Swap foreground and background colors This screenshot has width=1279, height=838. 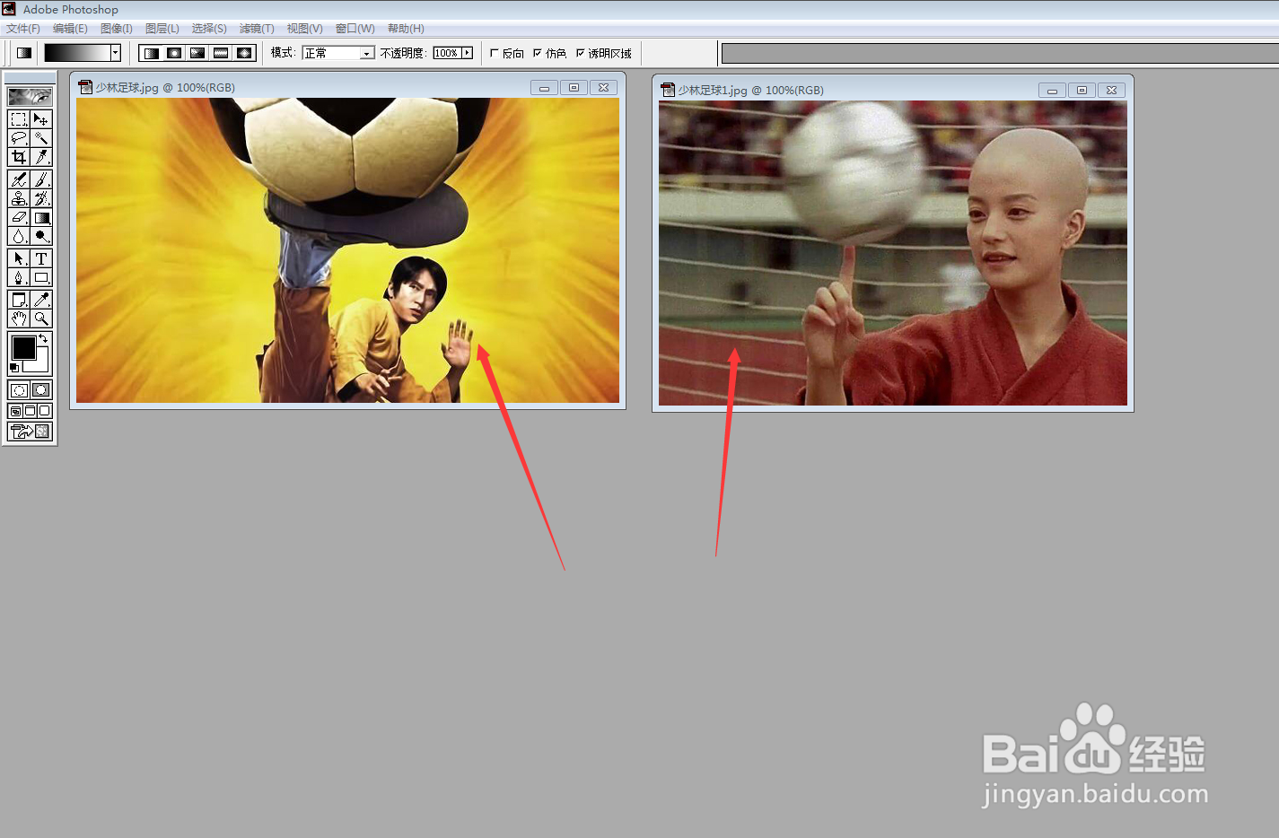(43, 338)
